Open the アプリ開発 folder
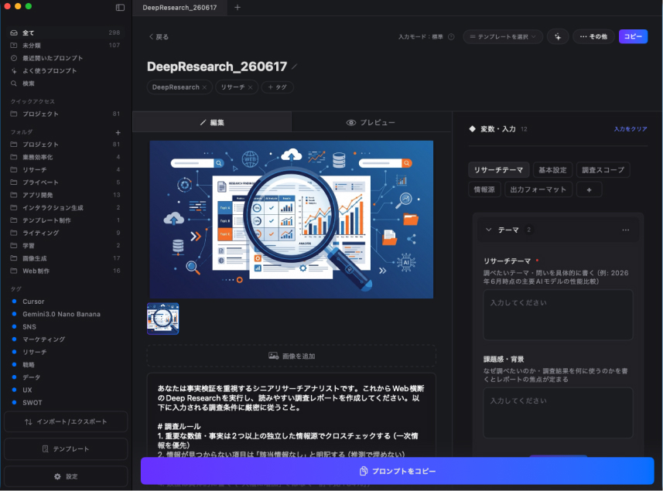 pos(66,195)
